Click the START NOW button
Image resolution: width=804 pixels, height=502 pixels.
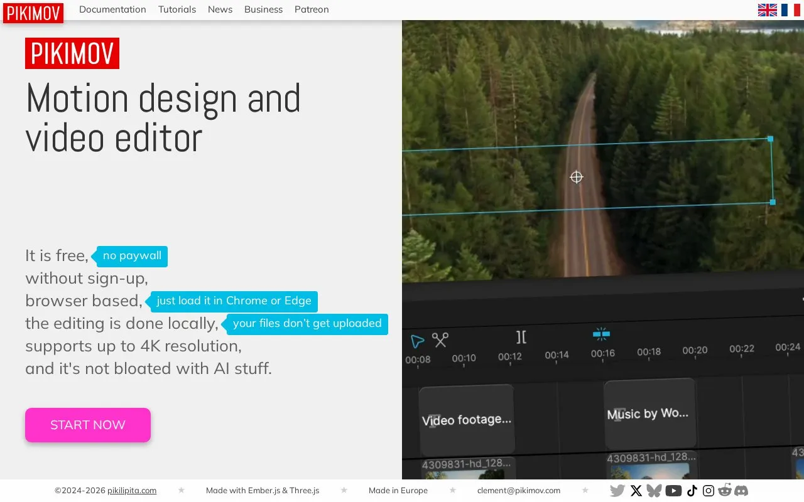point(88,425)
